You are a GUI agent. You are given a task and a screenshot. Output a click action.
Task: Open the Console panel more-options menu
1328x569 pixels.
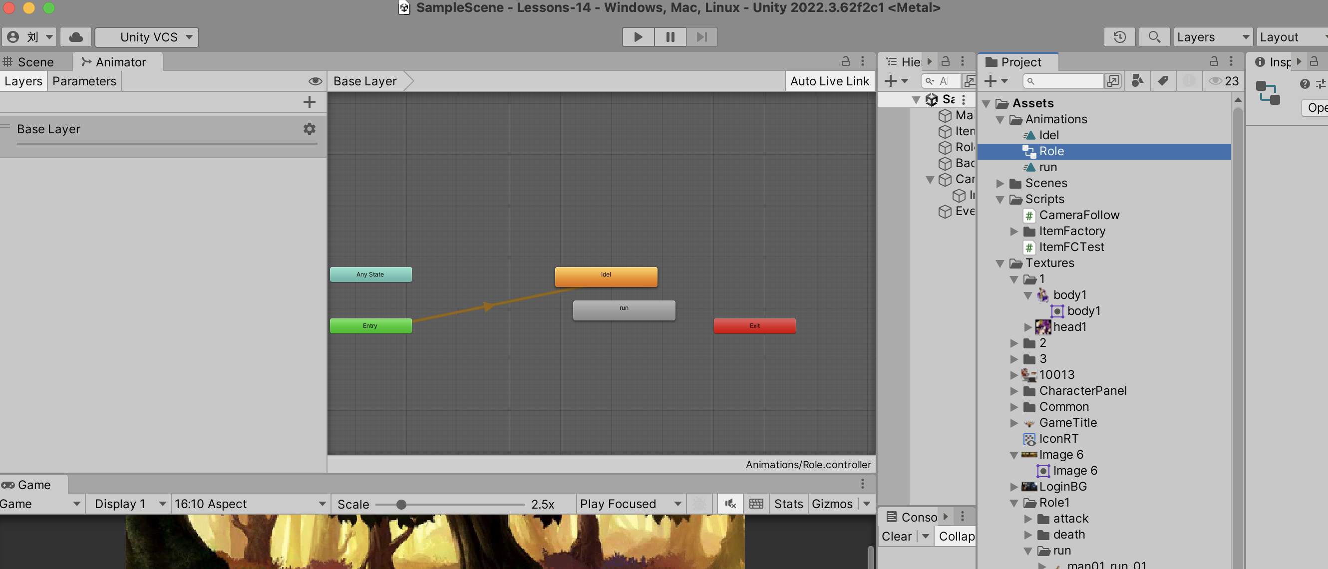click(x=962, y=516)
